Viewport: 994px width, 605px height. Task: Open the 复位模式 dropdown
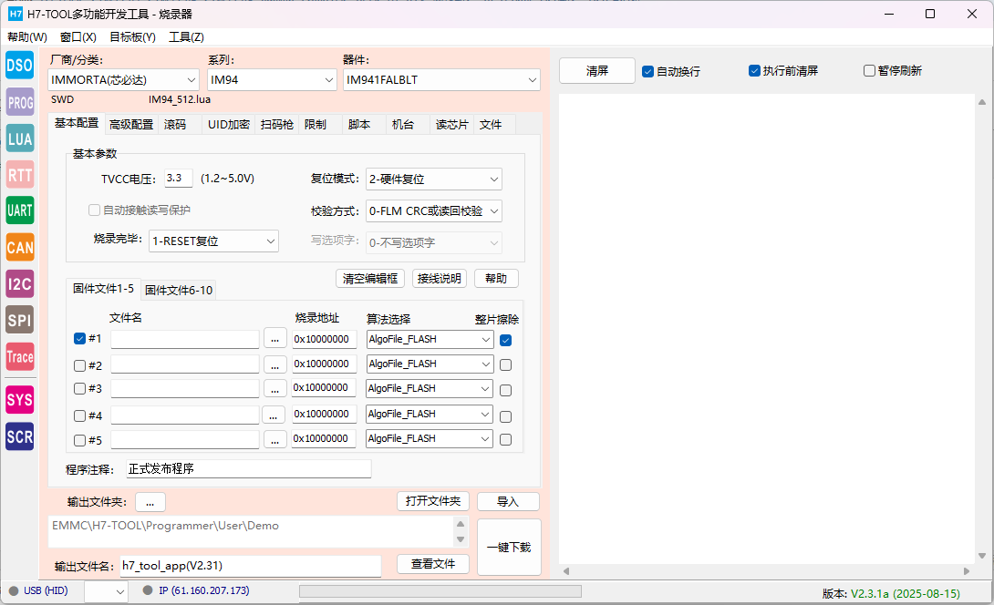tap(433, 179)
